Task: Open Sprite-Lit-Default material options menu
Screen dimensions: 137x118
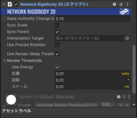Action: [x=129, y=97]
